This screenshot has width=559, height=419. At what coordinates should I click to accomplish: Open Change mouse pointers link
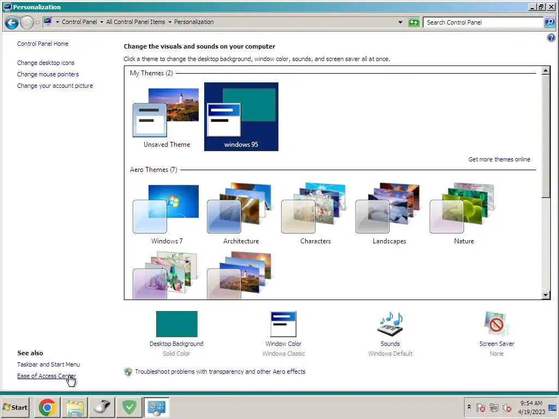pyautogui.click(x=48, y=74)
